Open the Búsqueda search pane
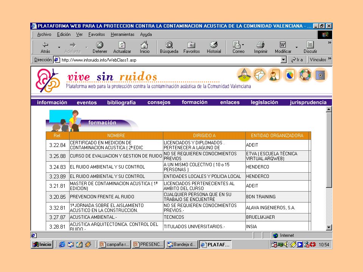 tap(169, 48)
